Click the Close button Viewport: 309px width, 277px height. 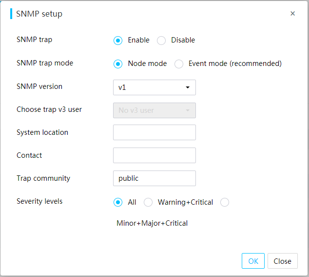point(282,261)
